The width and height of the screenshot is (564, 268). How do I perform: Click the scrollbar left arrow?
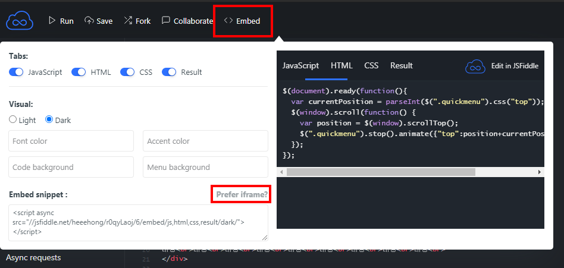pos(281,172)
